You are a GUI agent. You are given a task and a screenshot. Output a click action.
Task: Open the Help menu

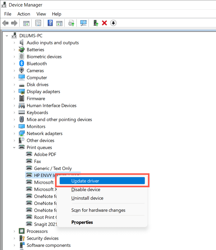(x=57, y=14)
